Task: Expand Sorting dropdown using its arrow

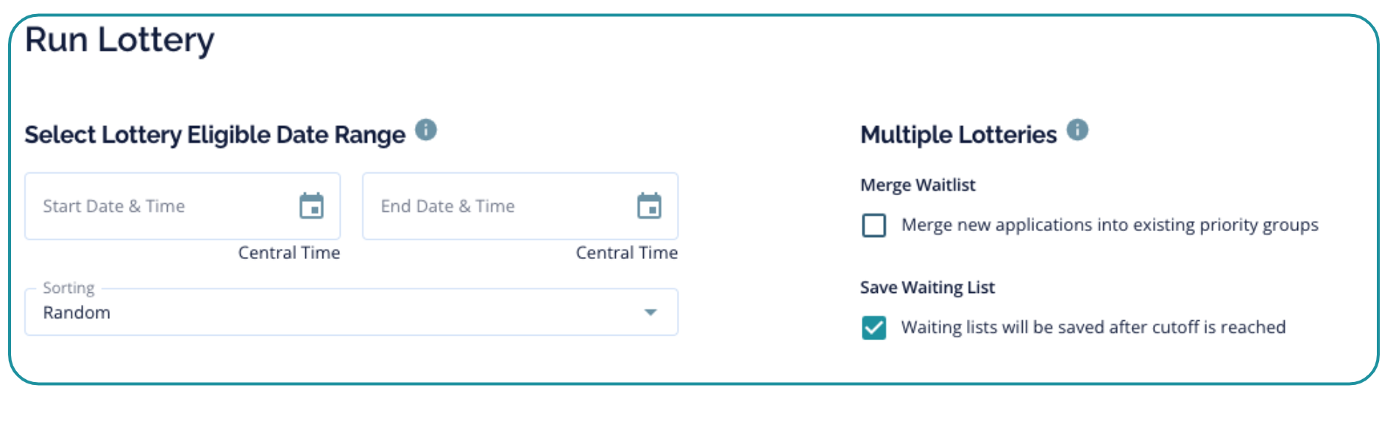Action: click(x=650, y=312)
